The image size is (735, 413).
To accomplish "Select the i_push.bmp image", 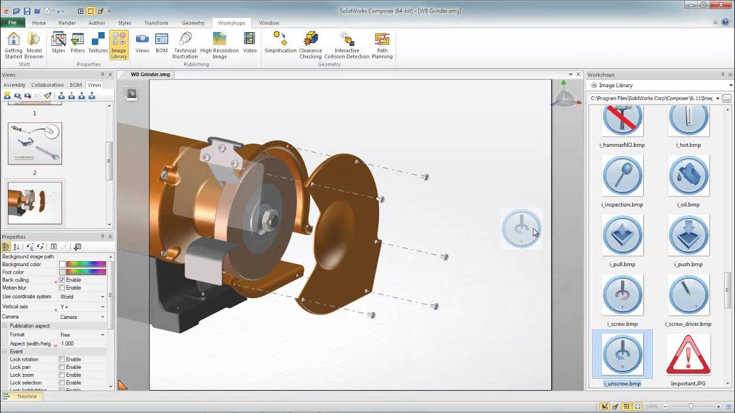I will (x=688, y=235).
